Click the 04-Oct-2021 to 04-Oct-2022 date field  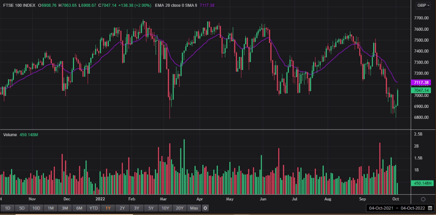pyautogui.click(x=397, y=208)
